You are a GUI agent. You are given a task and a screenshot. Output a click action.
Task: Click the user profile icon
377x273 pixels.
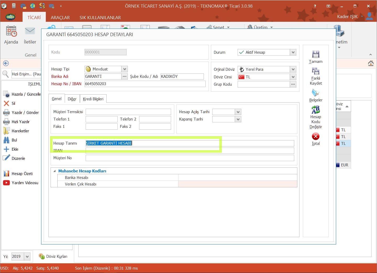pos(369,16)
